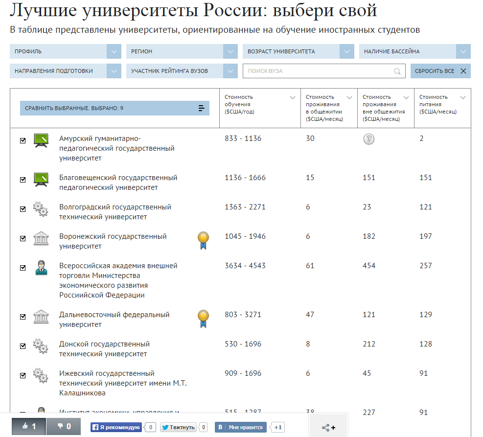Sort by Стоимость проживания в общежитии chevron
Image resolution: width=483 pixels, height=437 pixels.
tap(349, 97)
